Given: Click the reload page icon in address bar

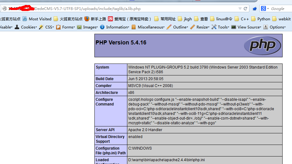Looking at the screenshot, I should point(246,8).
